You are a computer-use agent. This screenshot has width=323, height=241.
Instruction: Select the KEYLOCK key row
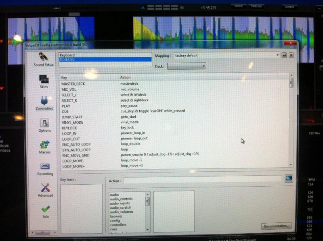click(x=175, y=128)
